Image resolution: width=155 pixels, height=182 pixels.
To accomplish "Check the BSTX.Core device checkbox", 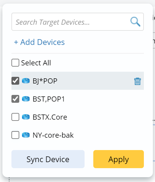I will (15, 117).
